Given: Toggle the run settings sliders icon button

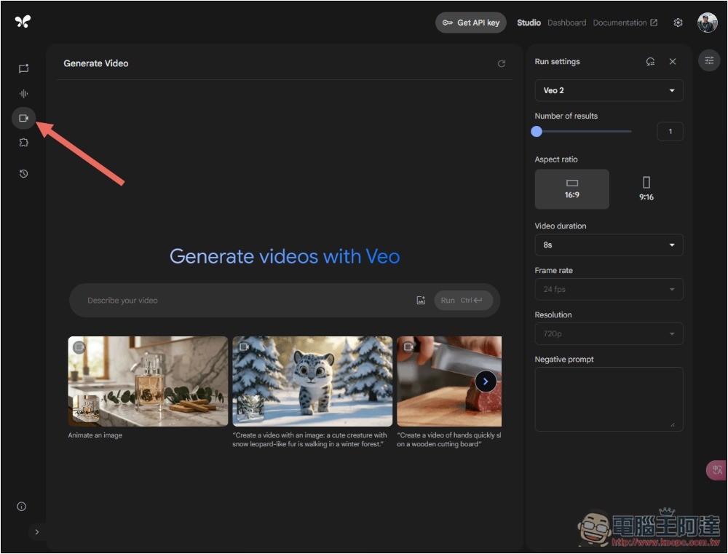Looking at the screenshot, I should pos(709,60).
